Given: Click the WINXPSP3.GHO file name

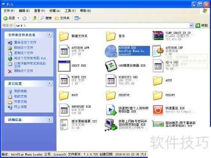Looking at the screenshot, I should [128, 77].
